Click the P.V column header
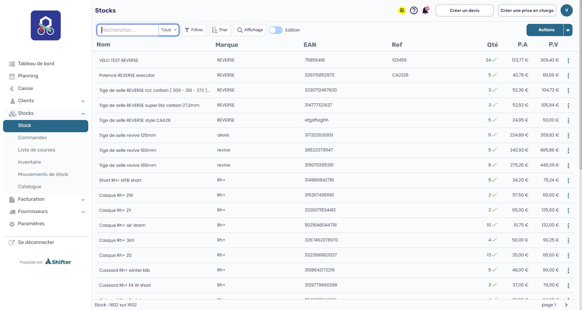582x310 pixels. tap(553, 45)
